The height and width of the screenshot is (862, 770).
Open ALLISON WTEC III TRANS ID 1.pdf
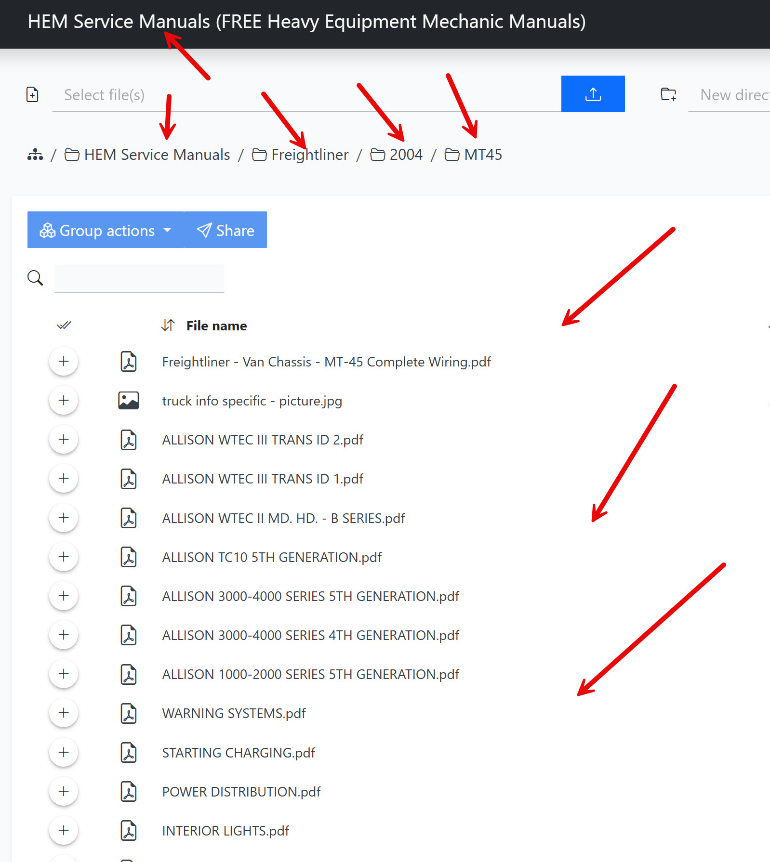pos(263,479)
